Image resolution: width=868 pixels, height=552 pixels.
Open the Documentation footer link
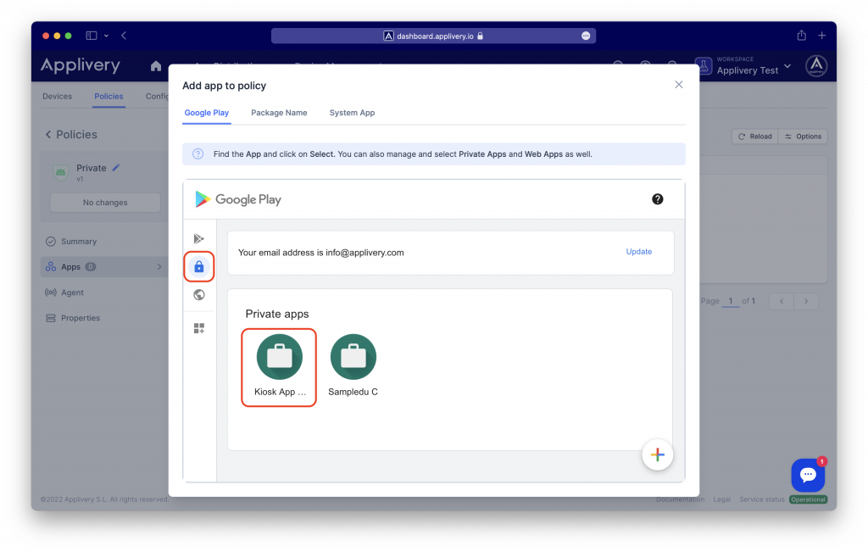(x=680, y=499)
